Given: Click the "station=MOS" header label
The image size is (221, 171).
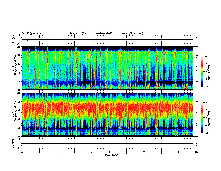Looking at the screenshot, I should coord(104,34).
